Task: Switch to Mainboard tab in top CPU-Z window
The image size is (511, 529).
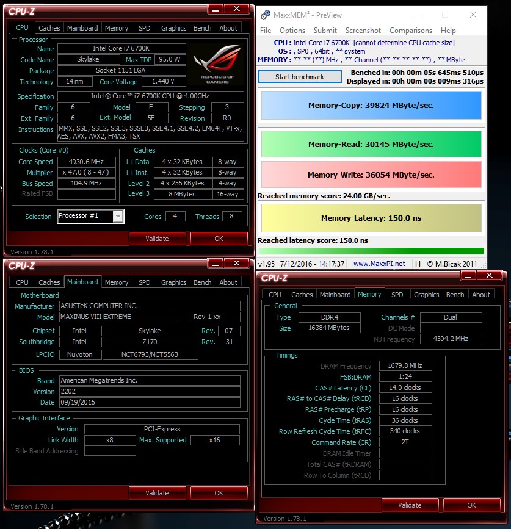Action: tap(82, 28)
